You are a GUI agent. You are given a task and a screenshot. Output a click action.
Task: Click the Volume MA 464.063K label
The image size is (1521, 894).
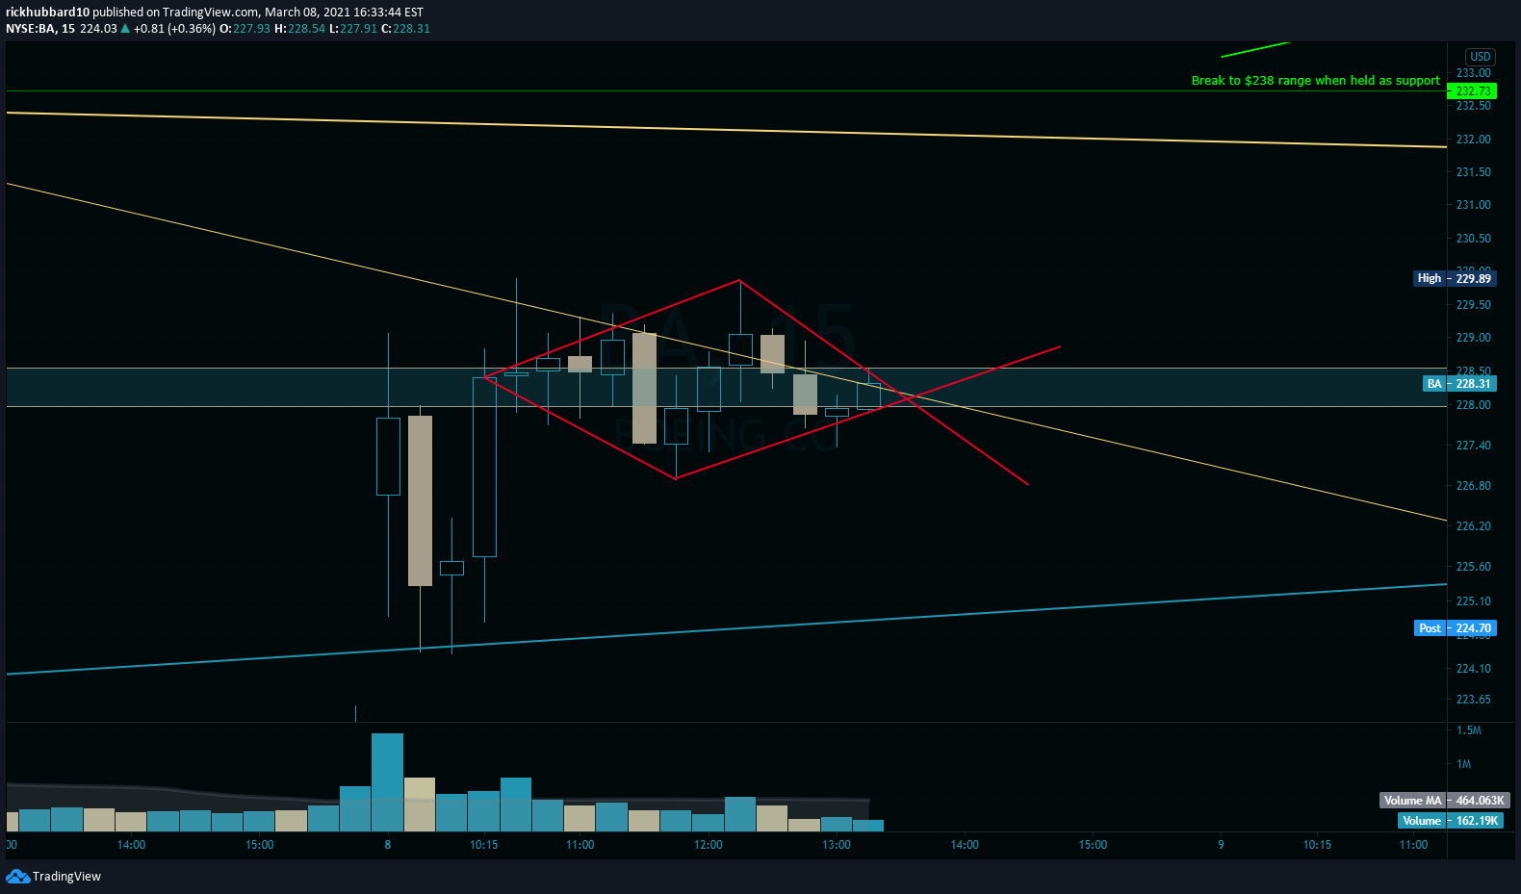[x=1444, y=801]
